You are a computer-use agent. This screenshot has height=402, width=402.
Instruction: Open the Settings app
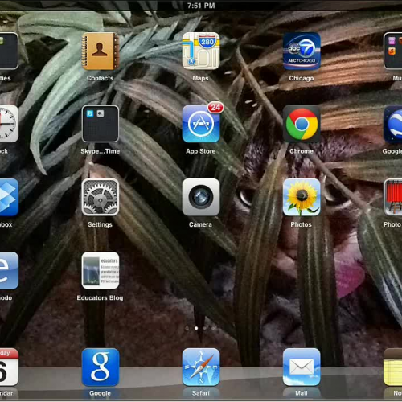(100, 197)
